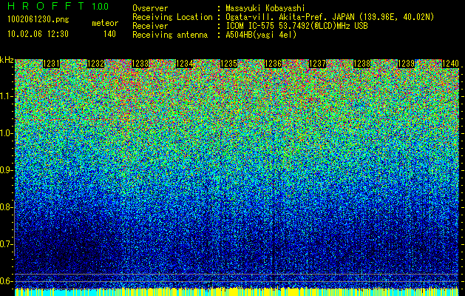This screenshot has height=296, width=465.
Task: Click the 1239 time marker
Action: [x=406, y=64]
